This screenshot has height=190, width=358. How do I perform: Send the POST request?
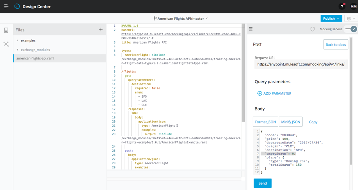click(x=263, y=183)
